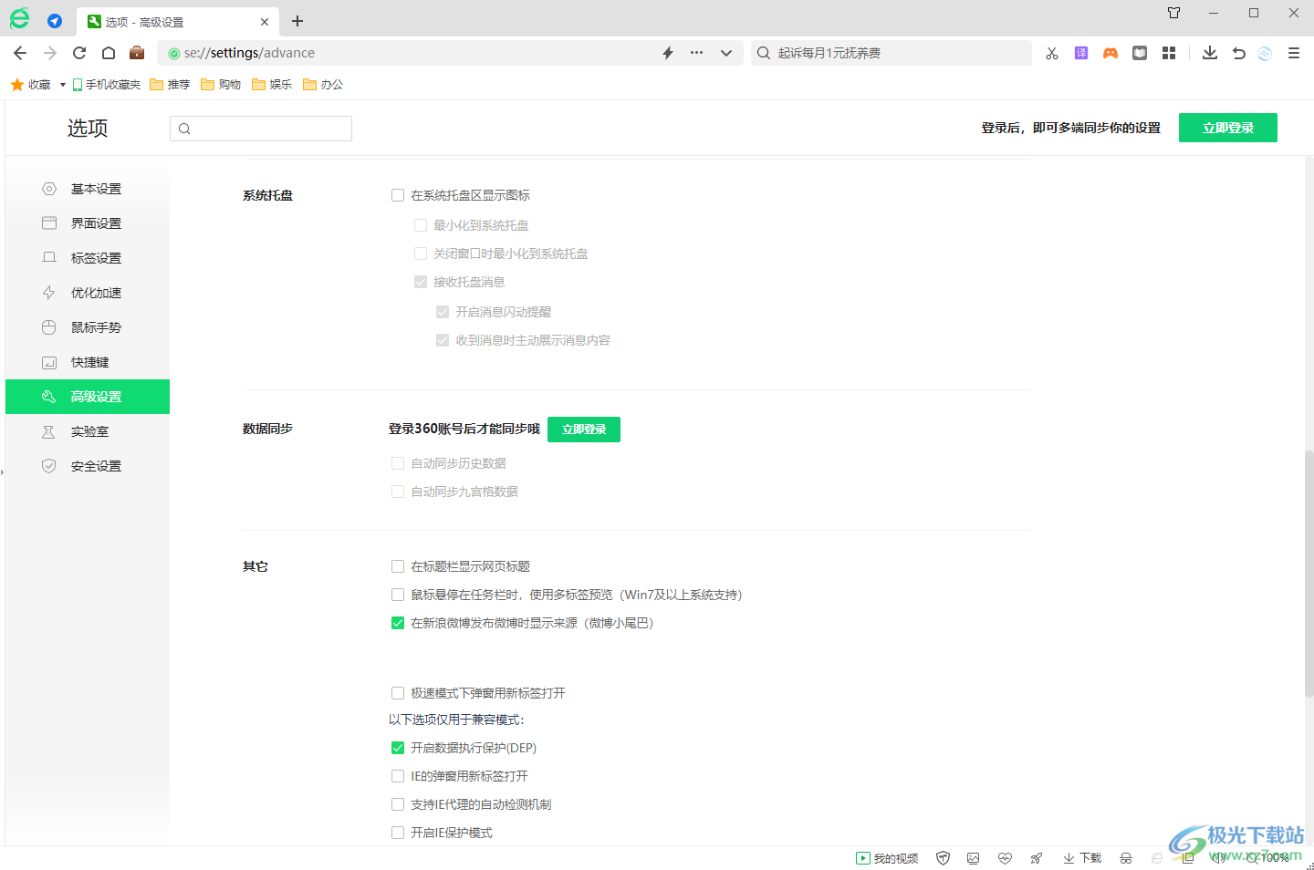Viewport: 1314px width, 870px height.
Task: Click the security shield status bar icon
Action: pos(944,858)
